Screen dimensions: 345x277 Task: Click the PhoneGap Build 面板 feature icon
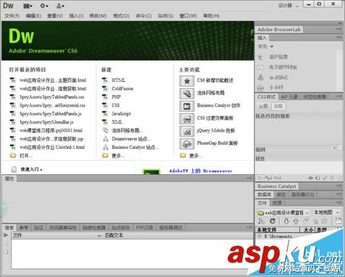pyautogui.click(x=187, y=144)
